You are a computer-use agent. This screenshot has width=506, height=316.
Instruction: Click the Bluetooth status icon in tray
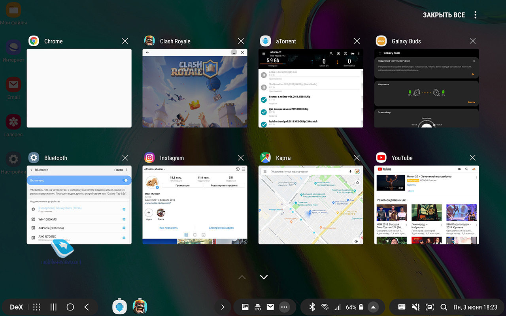[312, 307]
